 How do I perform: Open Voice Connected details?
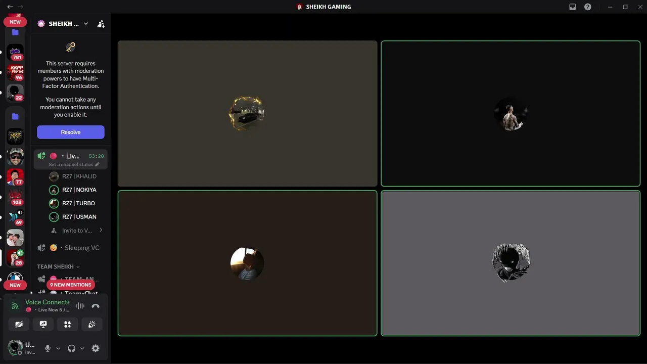(48, 302)
